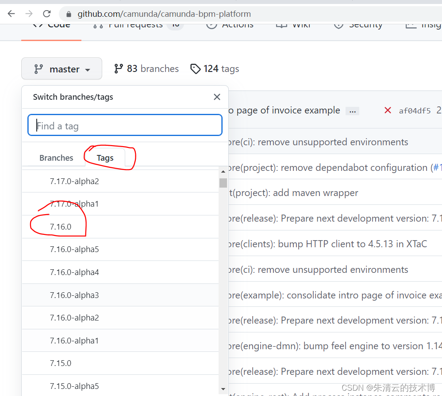The height and width of the screenshot is (396, 442).
Task: Click the tag list scrollbar up arrow
Action: (x=223, y=172)
